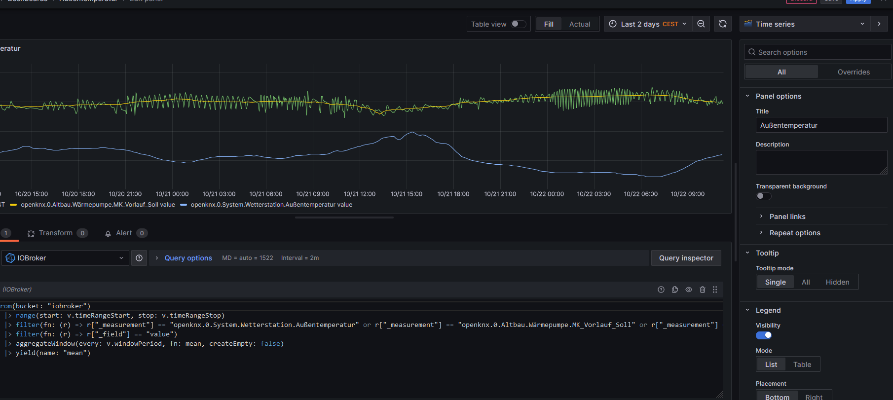The width and height of the screenshot is (893, 400).
Task: Show All options tab
Action: pos(781,72)
